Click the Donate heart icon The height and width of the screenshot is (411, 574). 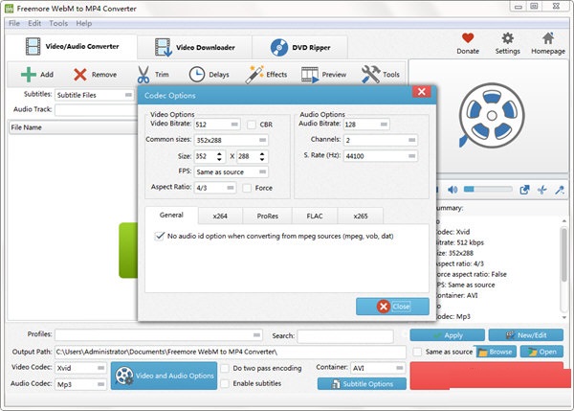click(x=468, y=38)
